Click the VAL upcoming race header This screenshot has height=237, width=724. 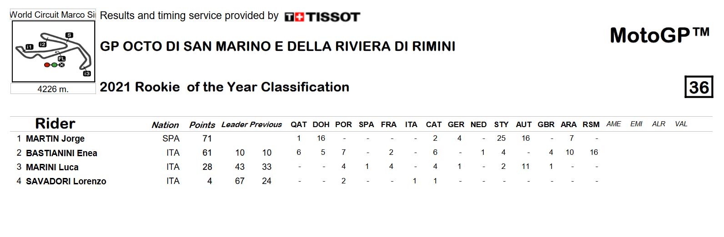coord(681,124)
